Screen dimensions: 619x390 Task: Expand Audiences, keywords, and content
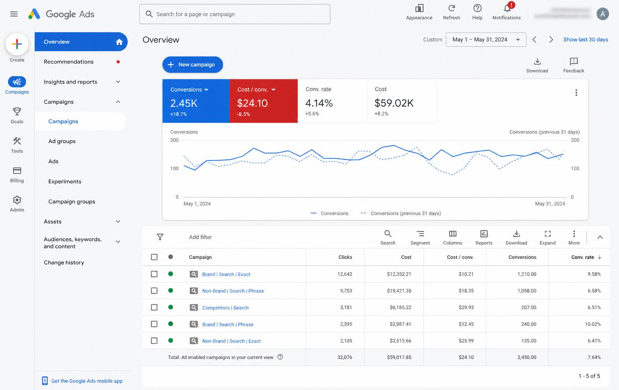pos(118,242)
